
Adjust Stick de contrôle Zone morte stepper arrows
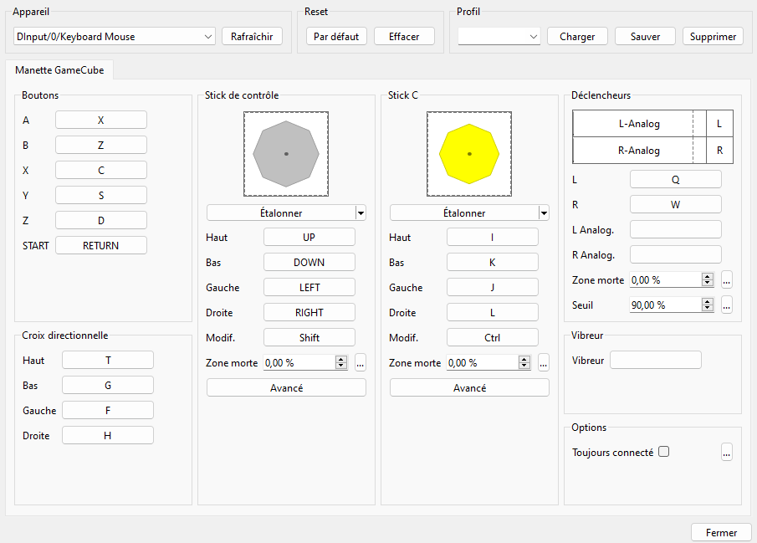point(341,363)
